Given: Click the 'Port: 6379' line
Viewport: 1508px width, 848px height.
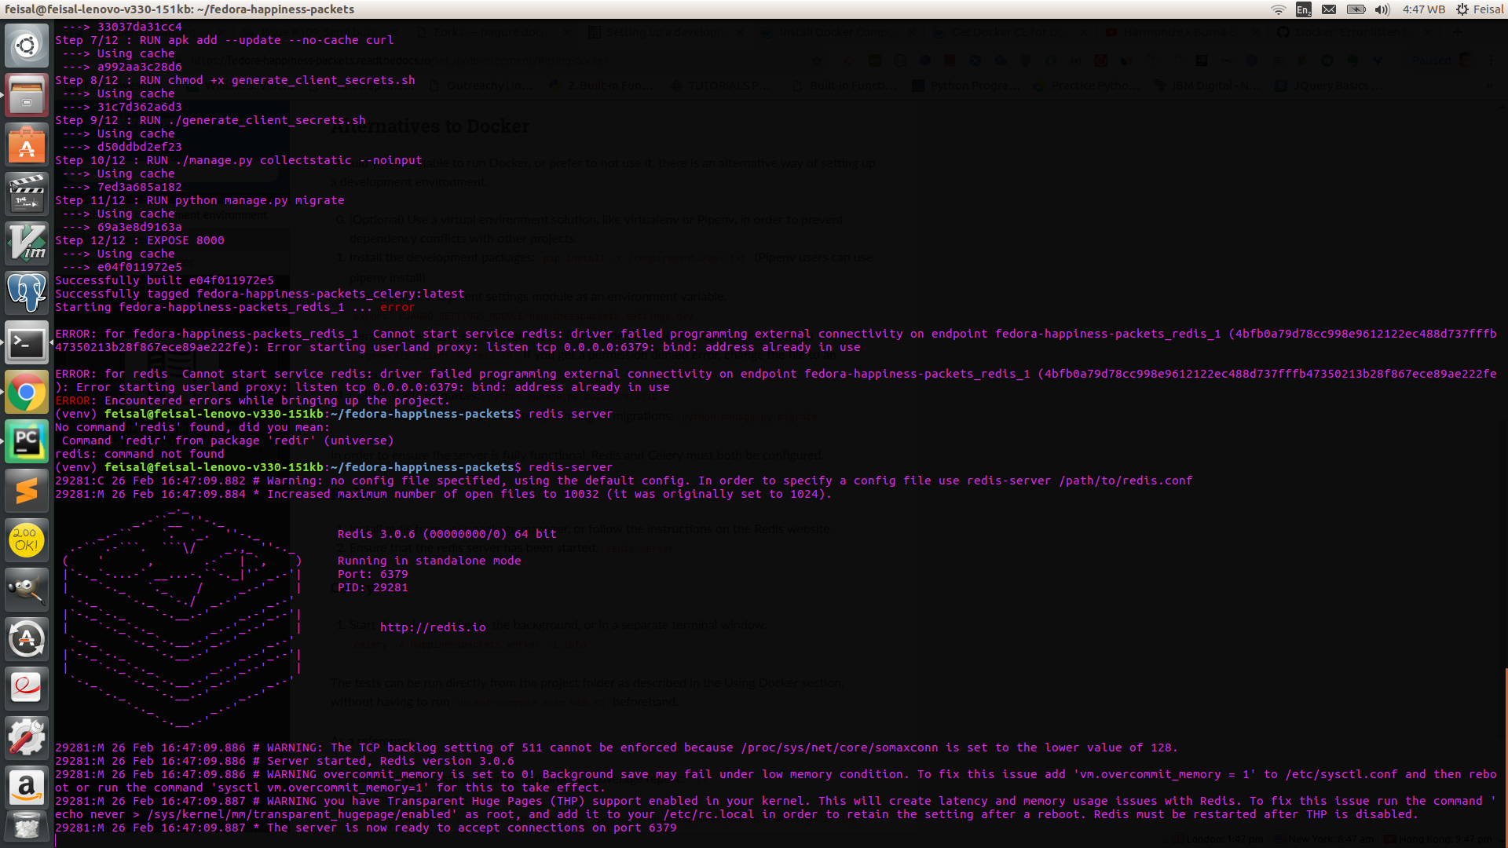Looking at the screenshot, I should [x=373, y=574].
